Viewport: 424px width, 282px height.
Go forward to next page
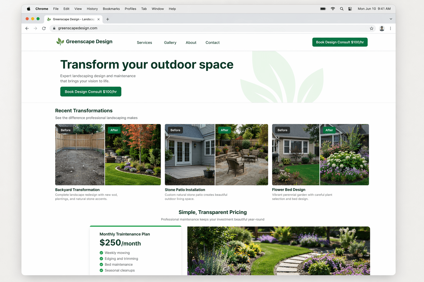point(35,28)
